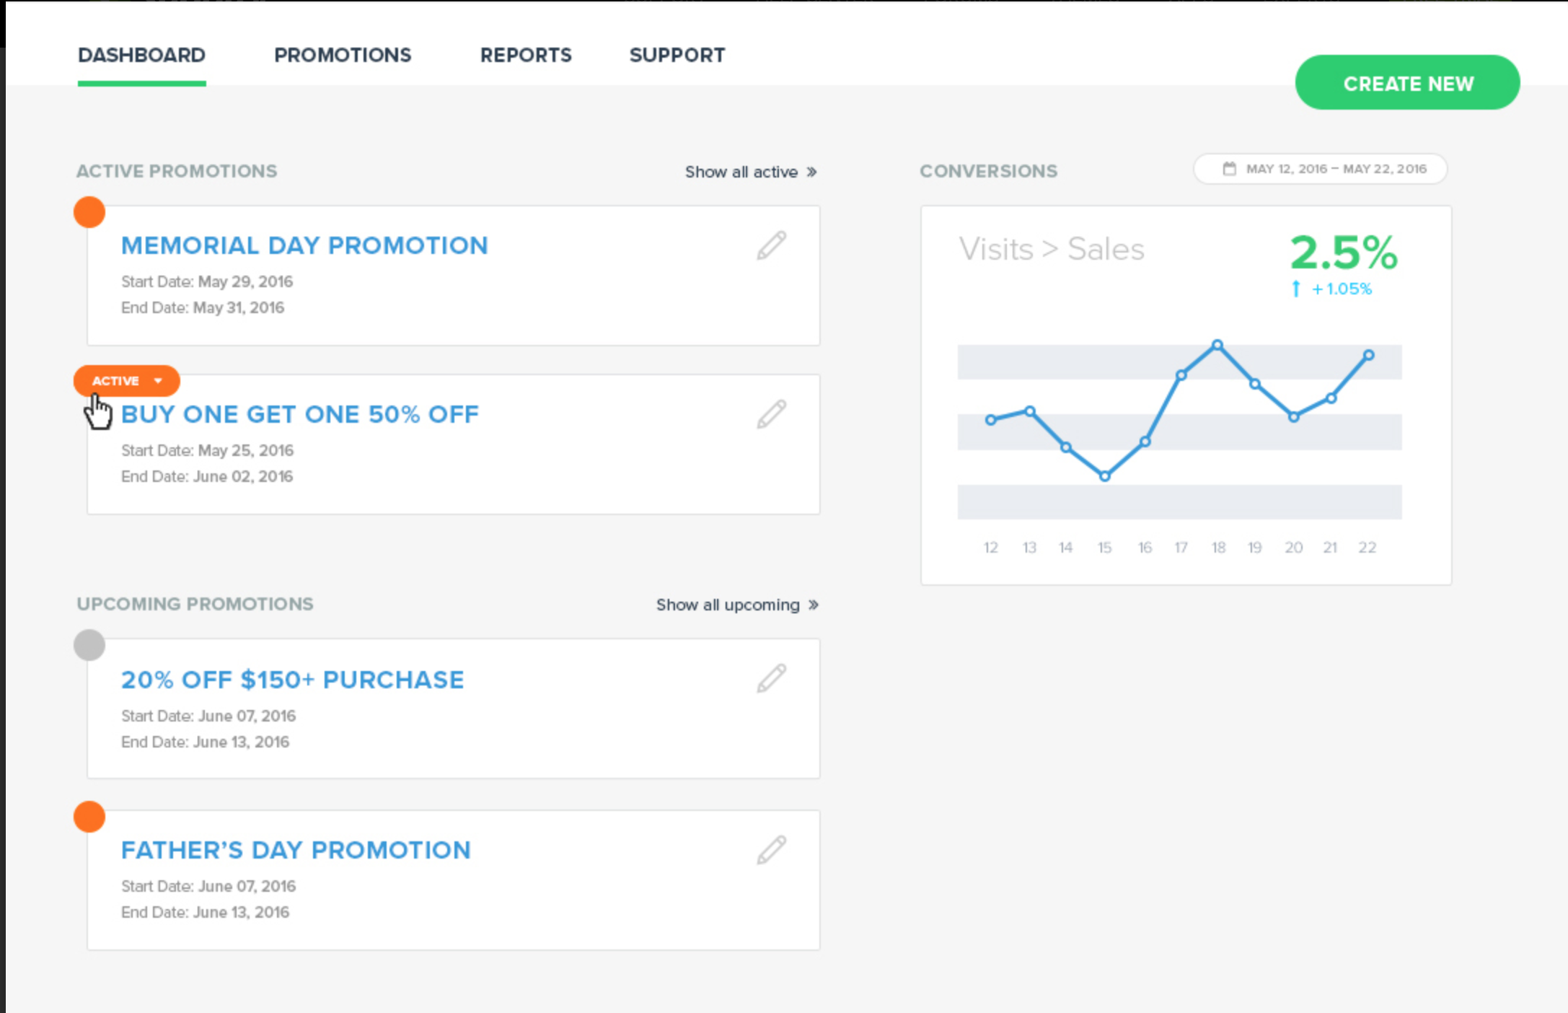Click the Upcoming Promotions heading
The width and height of the screenshot is (1568, 1013).
pyautogui.click(x=195, y=604)
